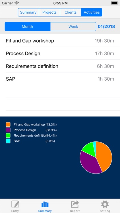
Task: Switch to Week view
Action: click(73, 26)
